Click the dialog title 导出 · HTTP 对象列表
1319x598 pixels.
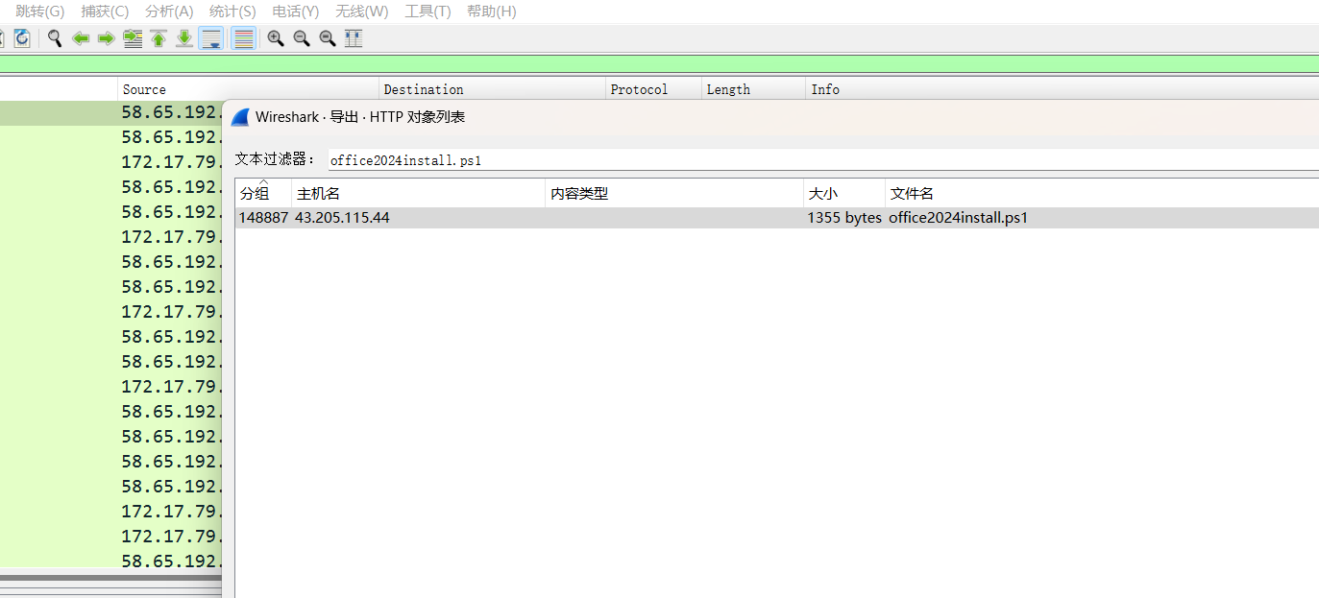pos(398,117)
